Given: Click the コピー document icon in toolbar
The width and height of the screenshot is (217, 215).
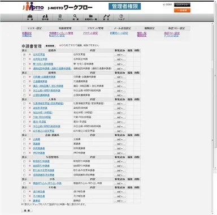Looking at the screenshot, I should tap(60, 18).
